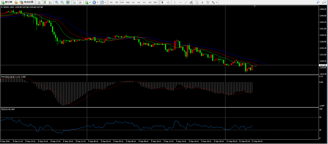The width and height of the screenshot is (328, 144).
Task: Select the M30 timeframe
Action: (128, 2)
